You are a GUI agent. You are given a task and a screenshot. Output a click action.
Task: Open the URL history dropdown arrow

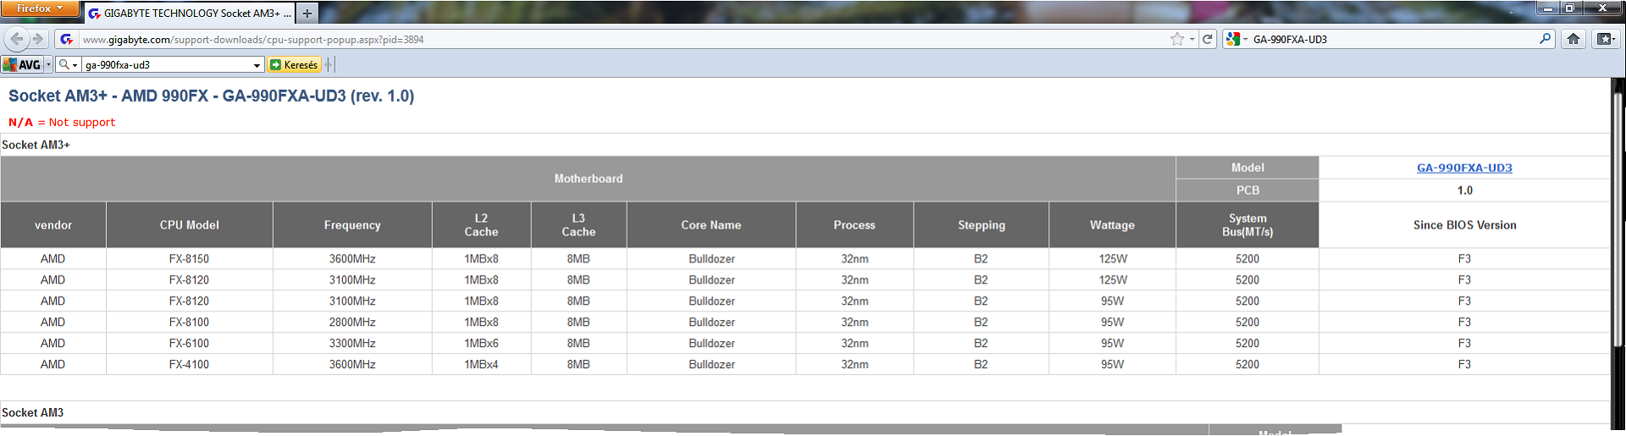tap(1192, 39)
